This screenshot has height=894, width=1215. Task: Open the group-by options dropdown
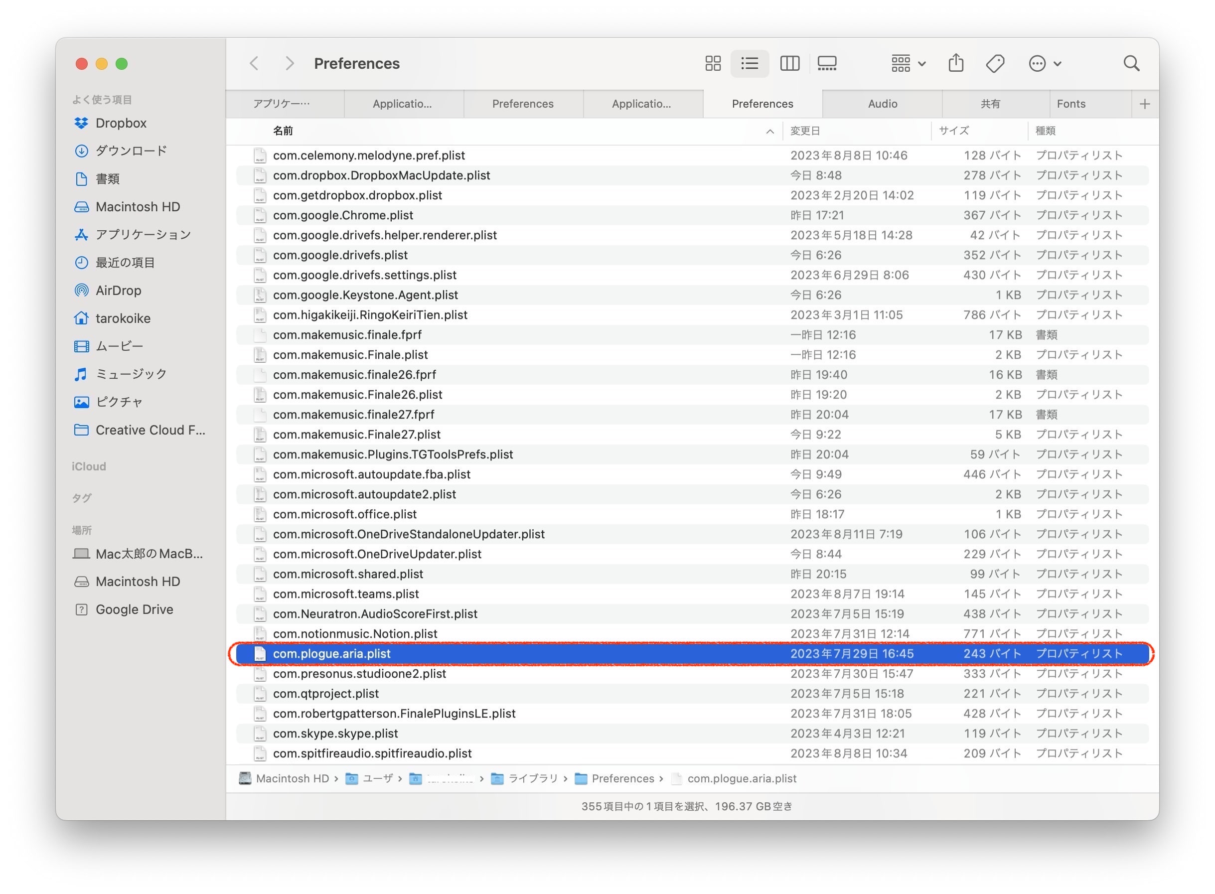[x=909, y=63]
